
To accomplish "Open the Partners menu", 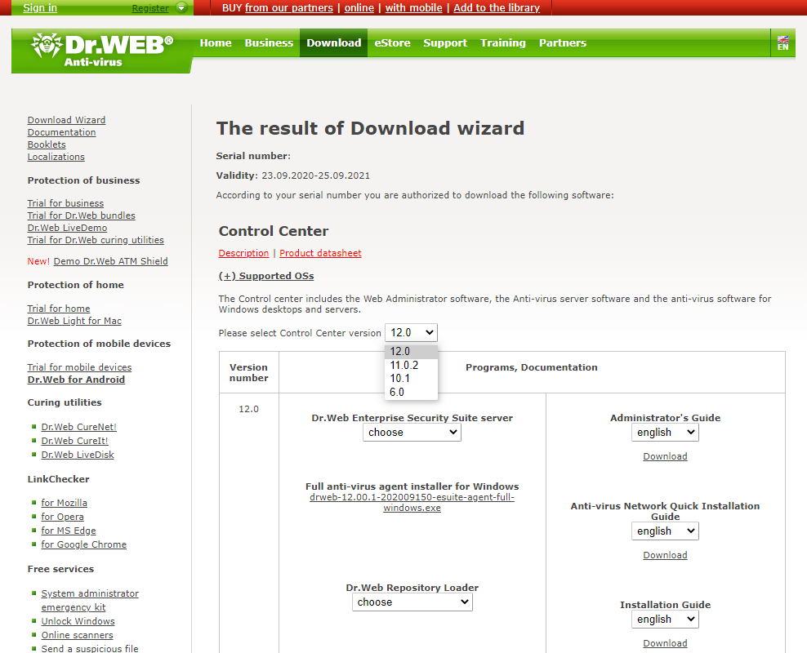I will tap(563, 42).
